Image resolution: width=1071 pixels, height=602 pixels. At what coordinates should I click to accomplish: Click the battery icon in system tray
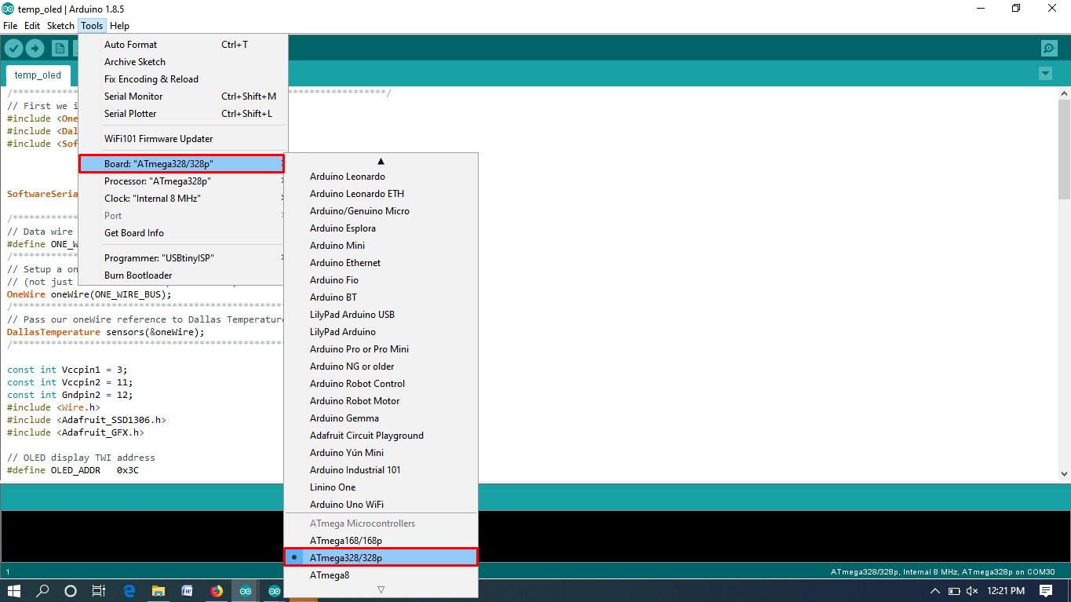tap(954, 591)
